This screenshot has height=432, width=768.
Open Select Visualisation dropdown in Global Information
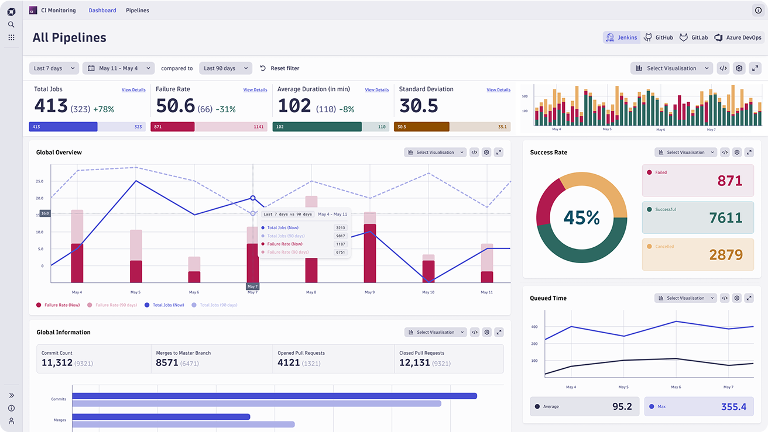point(436,332)
